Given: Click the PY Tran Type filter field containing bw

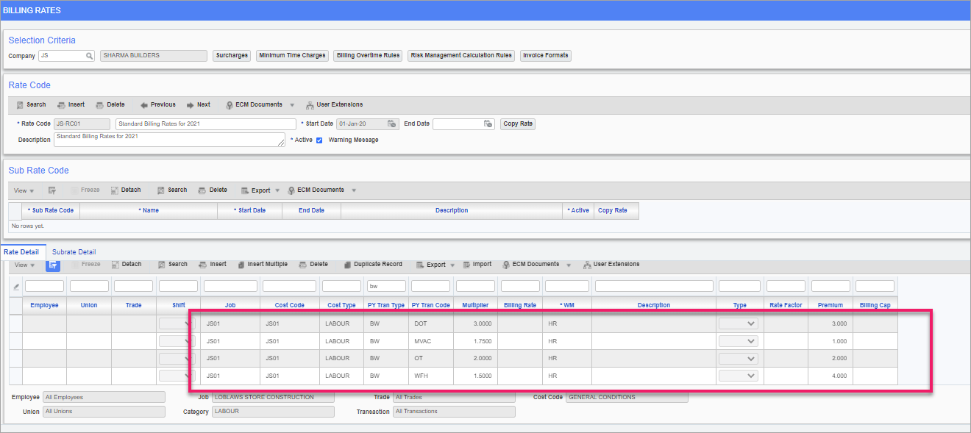Looking at the screenshot, I should click(x=386, y=286).
